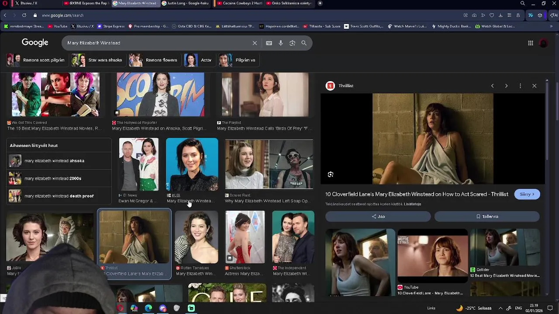Image resolution: width=559 pixels, height=314 pixels.
Task: Reload the current page
Action: click(x=24, y=15)
